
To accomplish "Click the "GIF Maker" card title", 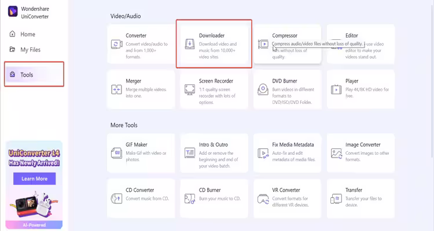I will [137, 144].
